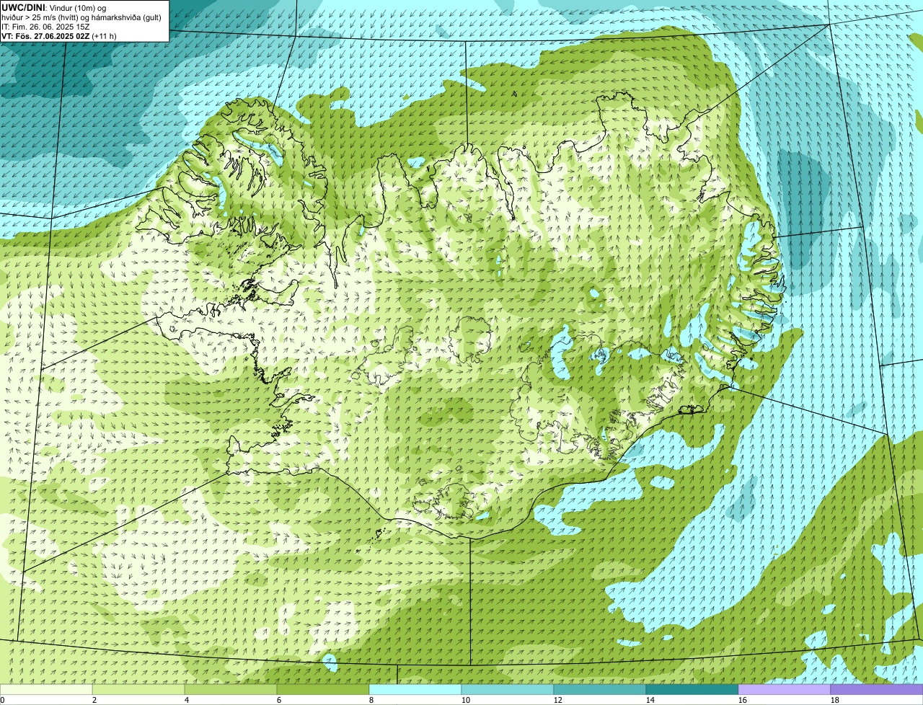The image size is (923, 705).
Task: Click the line 'hviður > 25 m/s (hvítt) og hámarkshviða (gult)'
Action: pos(81,17)
